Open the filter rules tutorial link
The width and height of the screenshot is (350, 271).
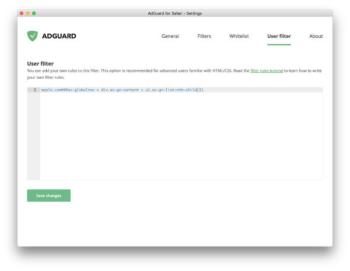[267, 71]
